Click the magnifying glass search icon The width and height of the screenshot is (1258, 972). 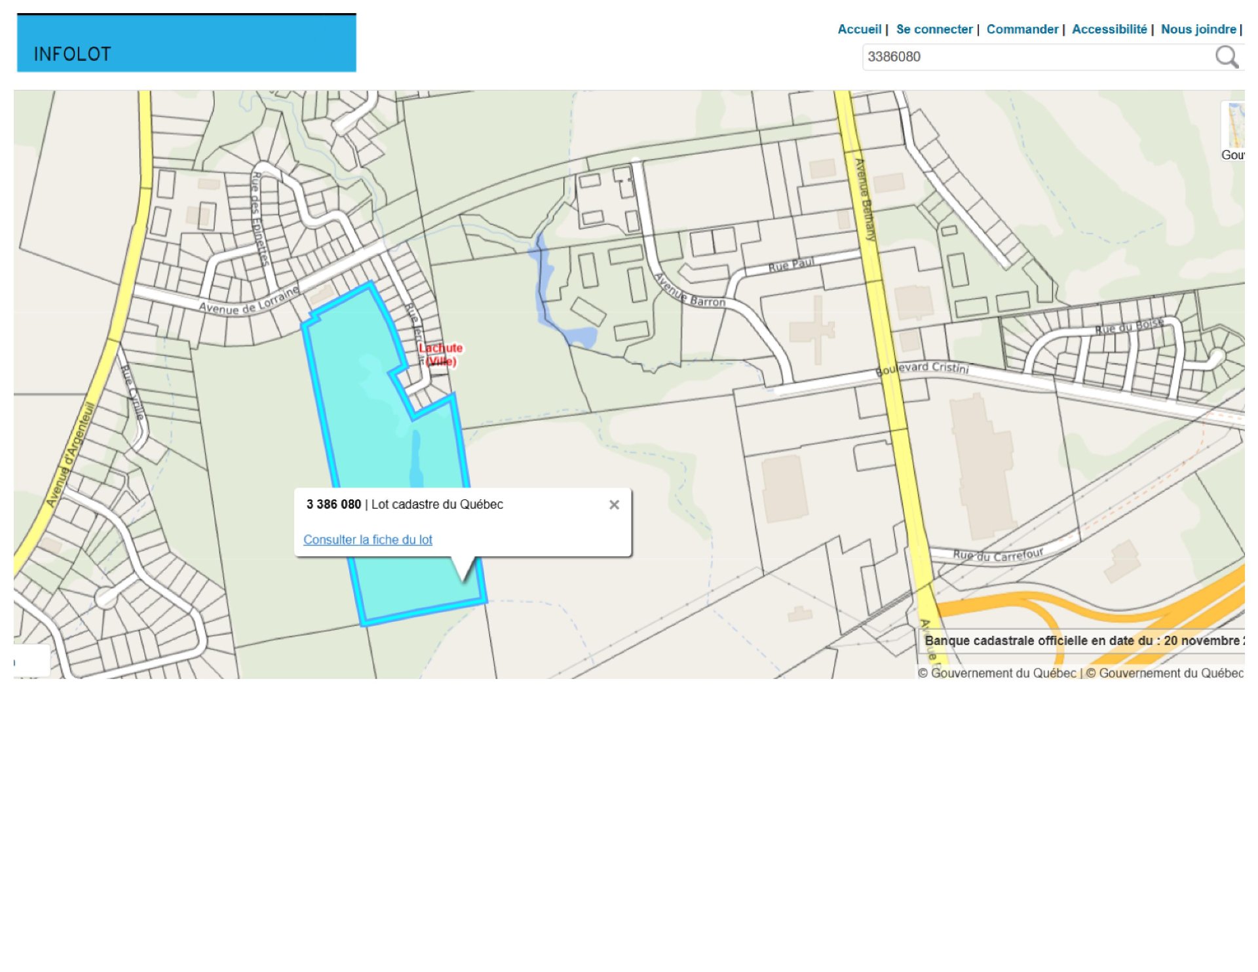point(1226,57)
